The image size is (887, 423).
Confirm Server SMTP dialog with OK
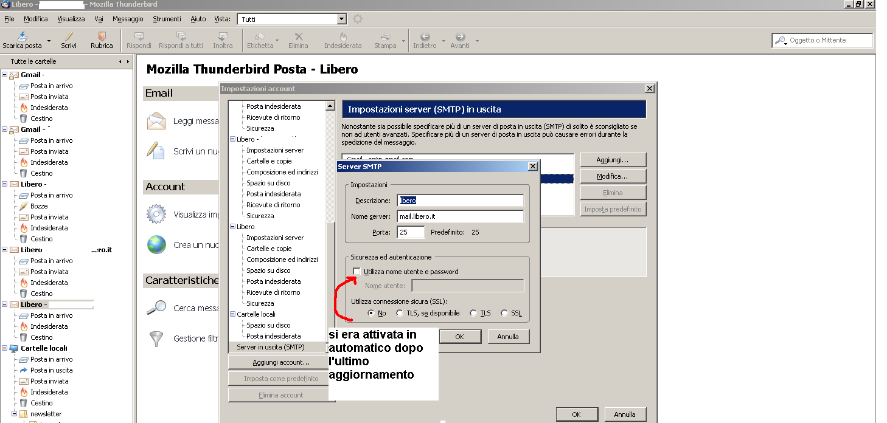coord(459,336)
